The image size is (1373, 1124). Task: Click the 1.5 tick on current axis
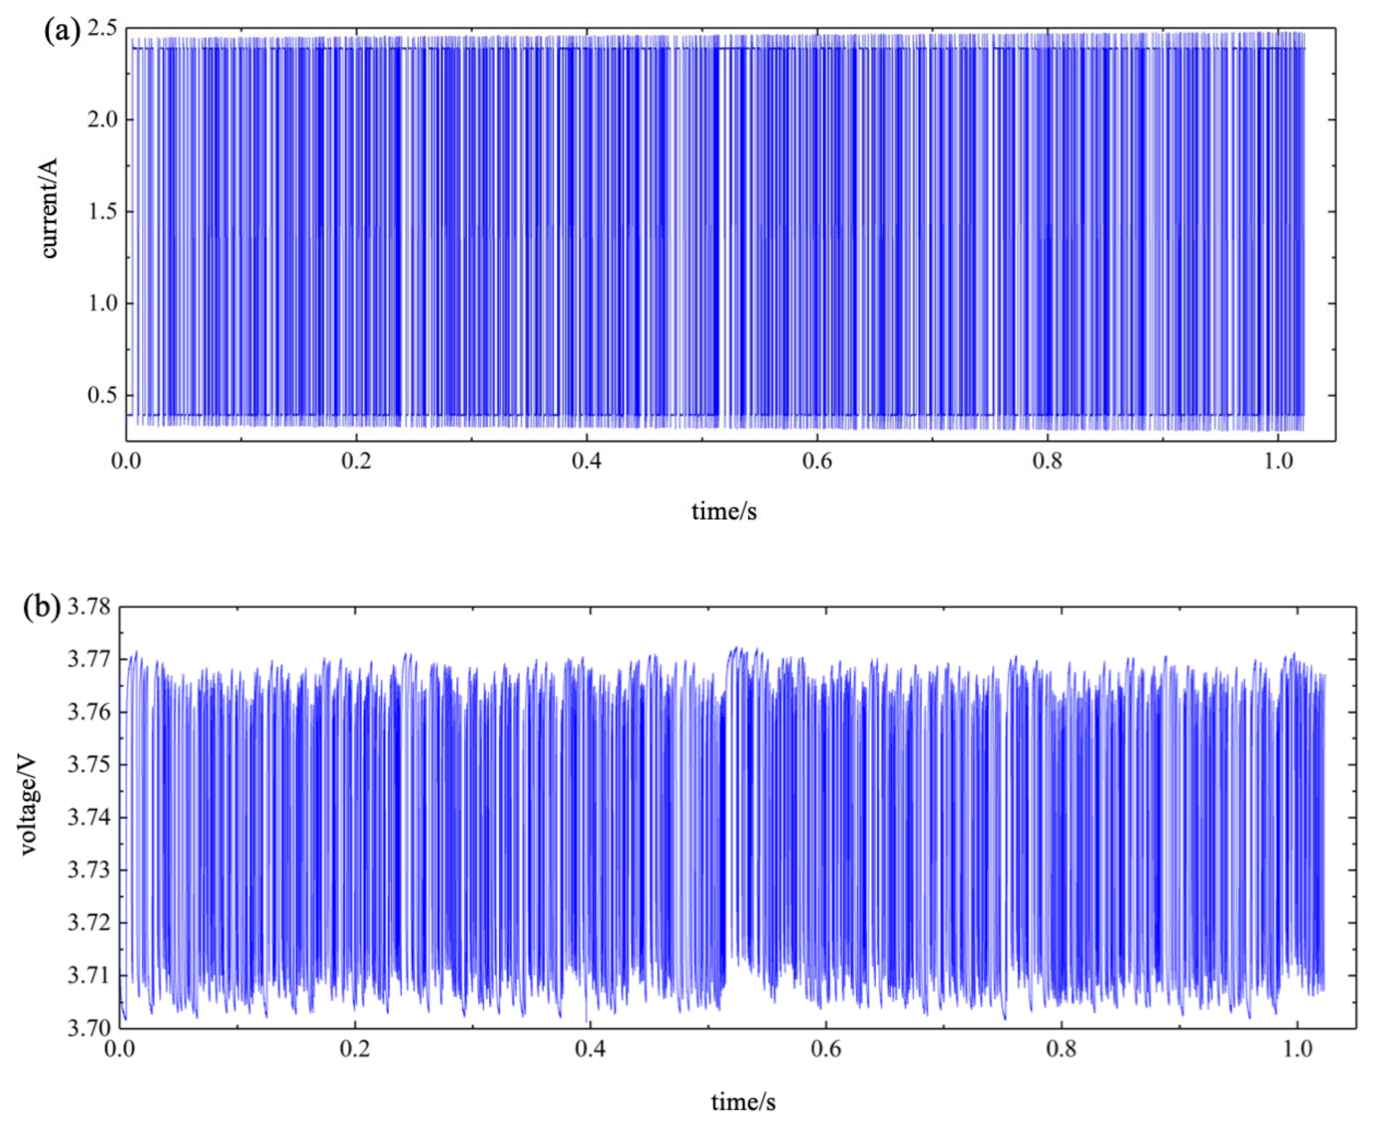[102, 212]
